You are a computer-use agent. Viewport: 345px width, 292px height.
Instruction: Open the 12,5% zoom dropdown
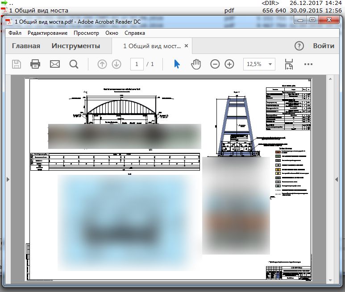[259, 64]
